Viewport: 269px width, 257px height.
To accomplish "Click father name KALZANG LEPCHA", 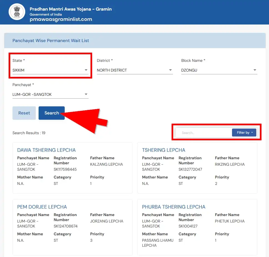I will click(106, 165).
